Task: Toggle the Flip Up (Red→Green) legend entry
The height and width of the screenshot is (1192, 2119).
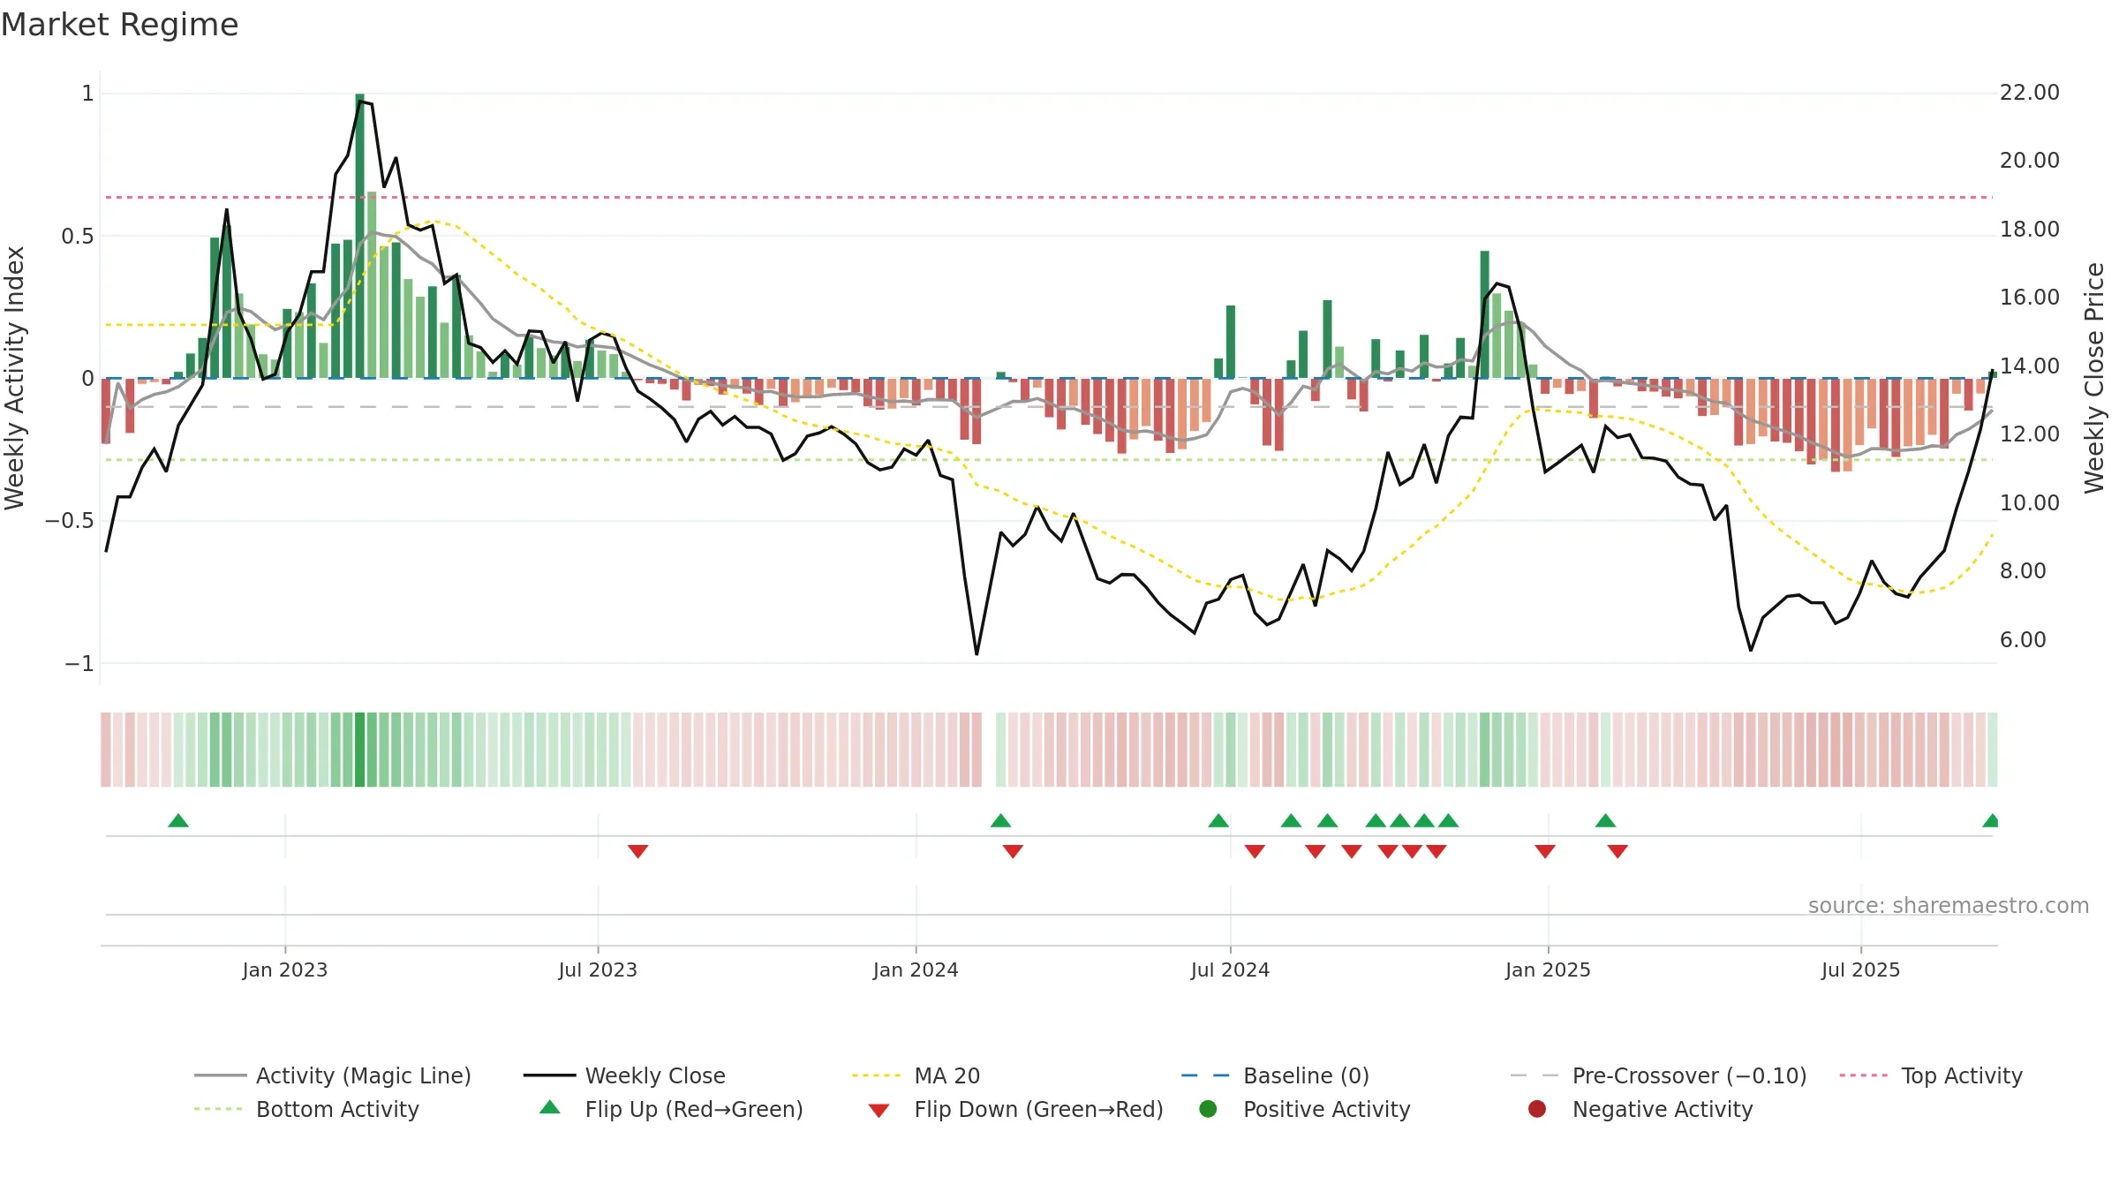Action: coord(671,1109)
